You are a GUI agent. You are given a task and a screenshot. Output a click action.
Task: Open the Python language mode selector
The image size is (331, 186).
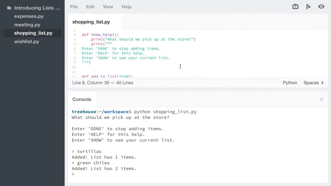(290, 83)
